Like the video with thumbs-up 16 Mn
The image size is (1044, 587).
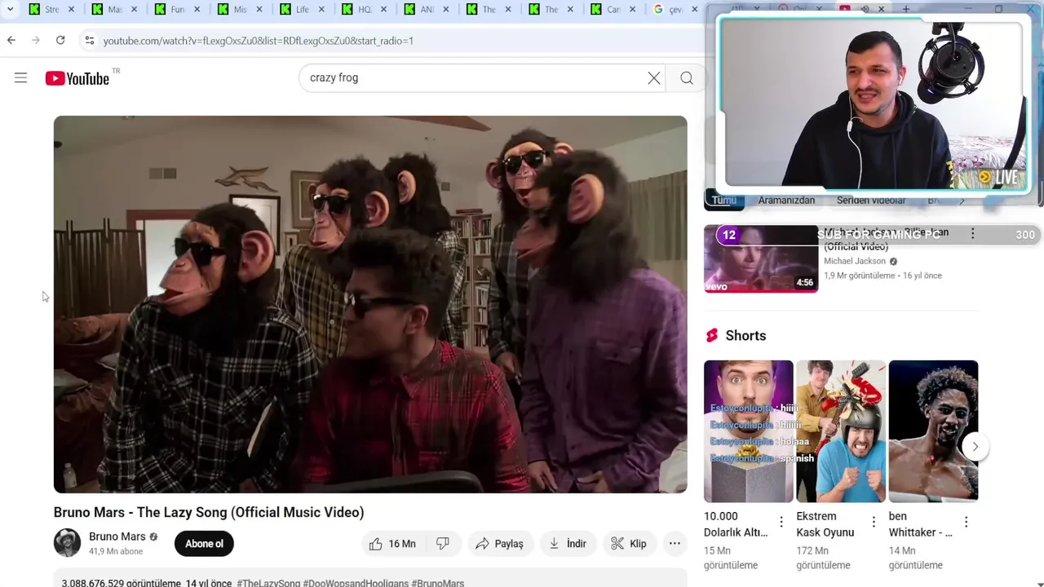[392, 544]
